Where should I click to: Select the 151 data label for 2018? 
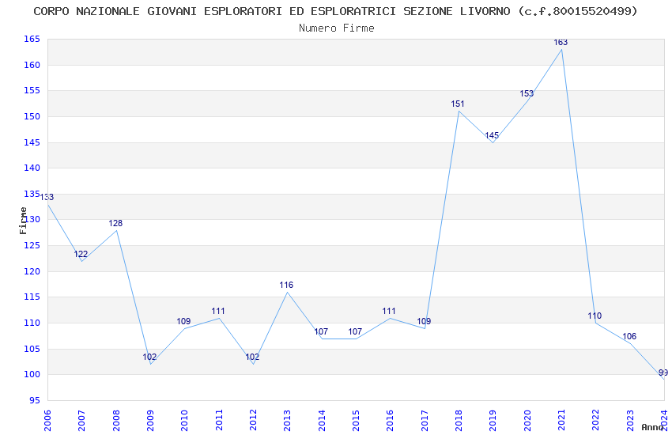coord(458,104)
